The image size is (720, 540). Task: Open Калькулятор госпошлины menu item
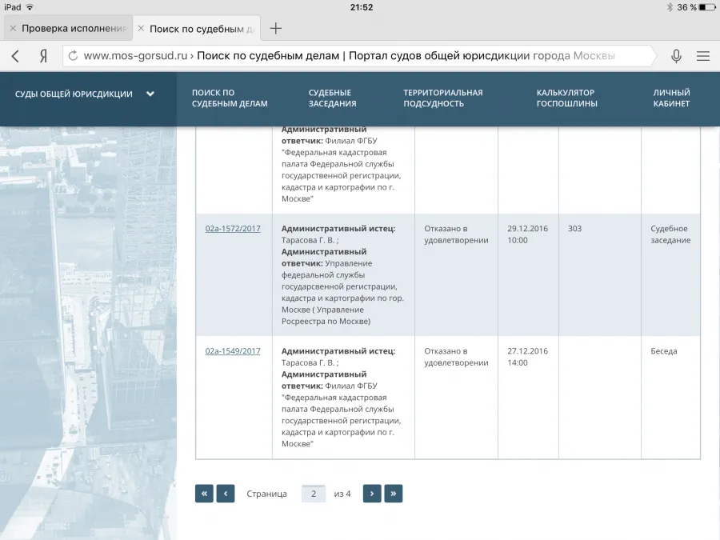pos(567,98)
